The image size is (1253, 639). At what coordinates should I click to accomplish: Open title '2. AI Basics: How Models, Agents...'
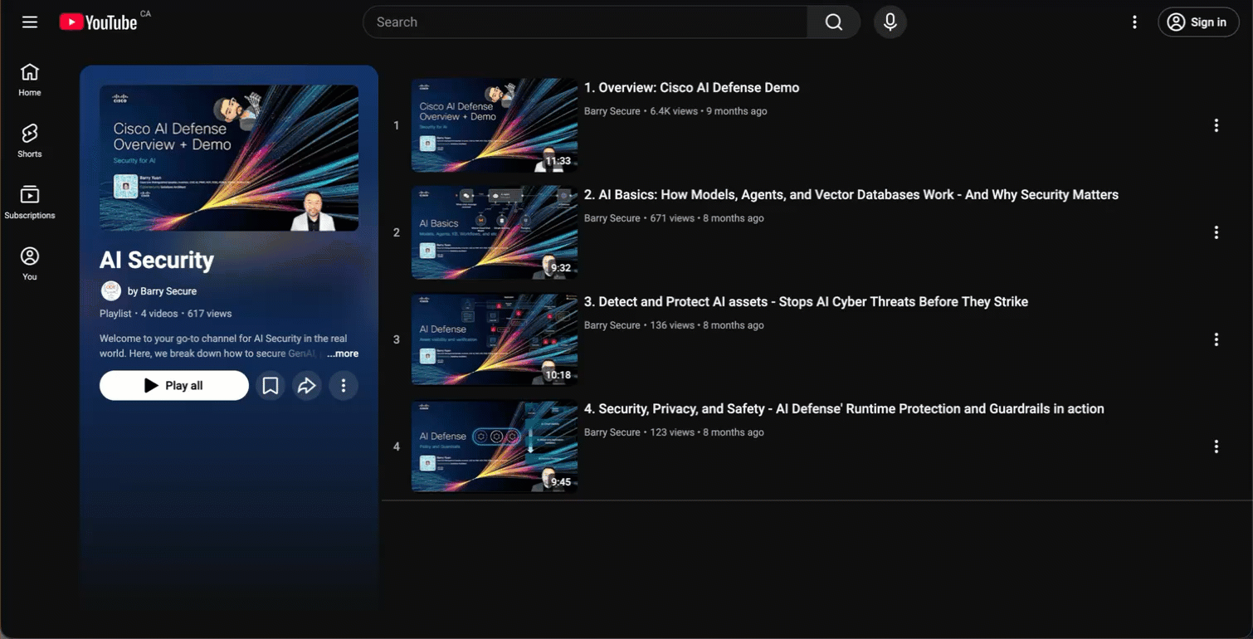pyautogui.click(x=851, y=195)
